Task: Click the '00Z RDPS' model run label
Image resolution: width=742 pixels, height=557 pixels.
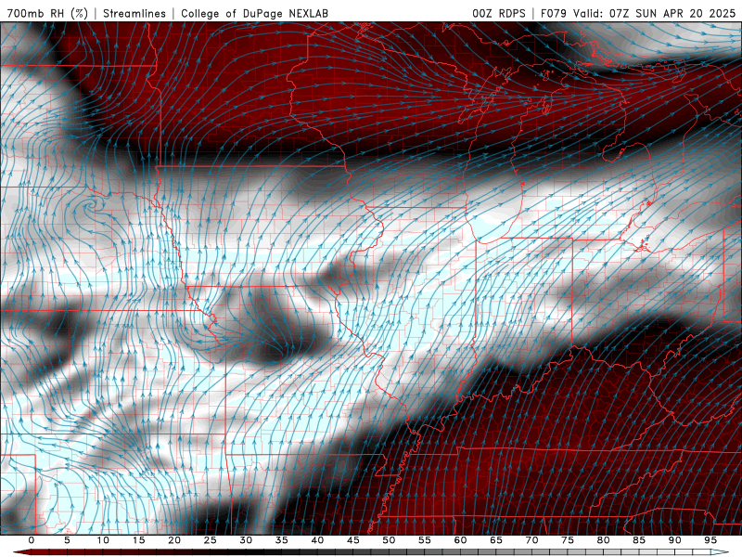Action: click(x=499, y=13)
